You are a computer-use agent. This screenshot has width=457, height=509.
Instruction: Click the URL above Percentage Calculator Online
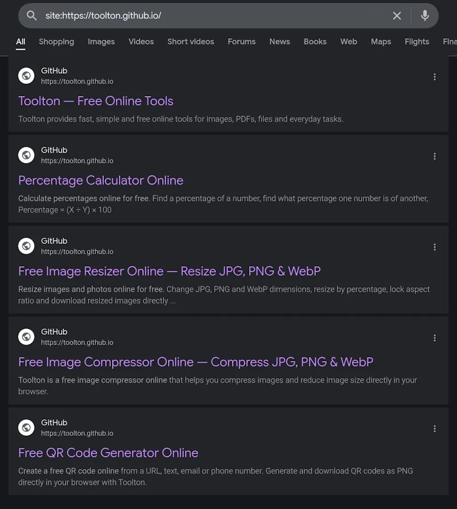(77, 161)
